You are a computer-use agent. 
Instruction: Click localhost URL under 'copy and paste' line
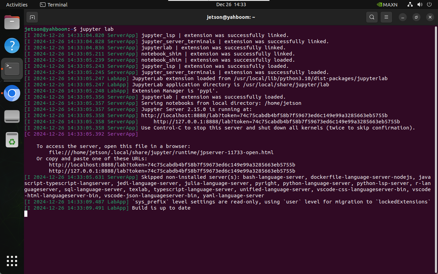coord(172,165)
